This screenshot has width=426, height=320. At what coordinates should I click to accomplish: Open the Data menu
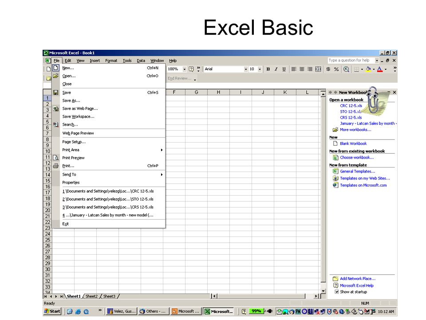141,61
